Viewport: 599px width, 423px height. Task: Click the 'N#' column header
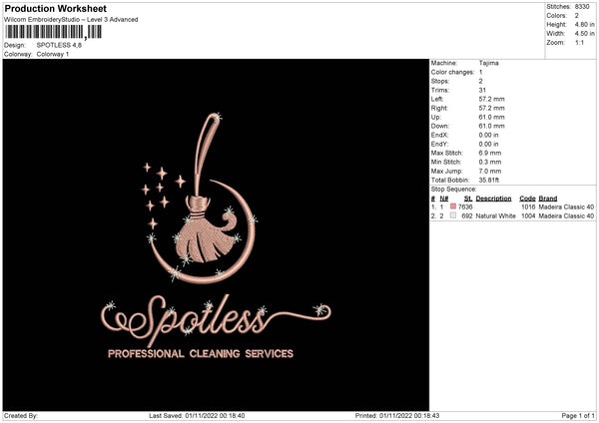tap(444, 199)
